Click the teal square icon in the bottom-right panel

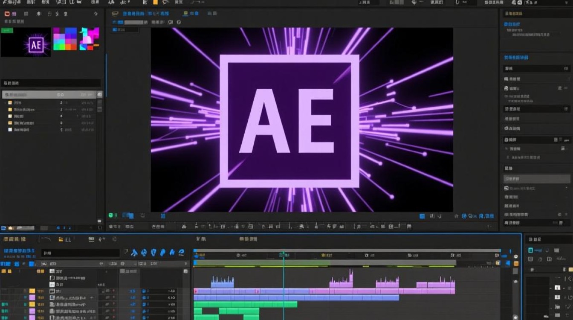531,250
